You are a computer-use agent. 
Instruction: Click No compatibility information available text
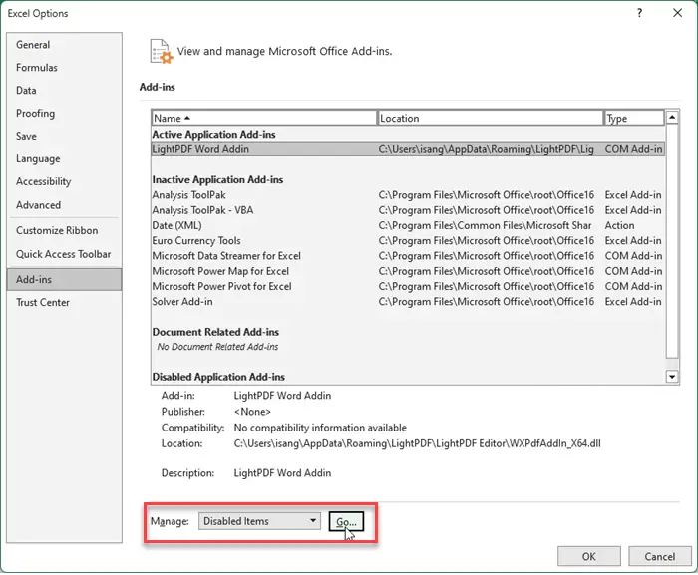pyautogui.click(x=320, y=428)
